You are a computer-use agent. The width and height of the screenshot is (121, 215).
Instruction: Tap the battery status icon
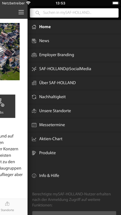click(x=115, y=3)
